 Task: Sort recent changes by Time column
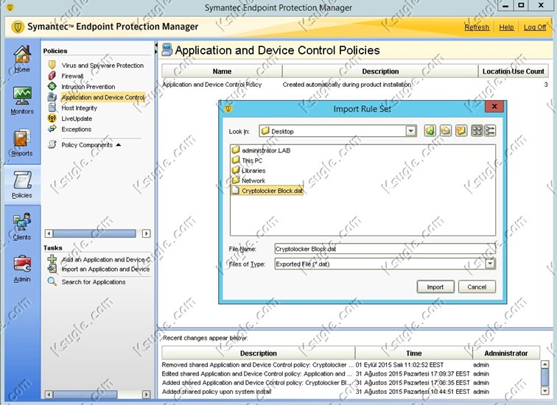(x=414, y=353)
